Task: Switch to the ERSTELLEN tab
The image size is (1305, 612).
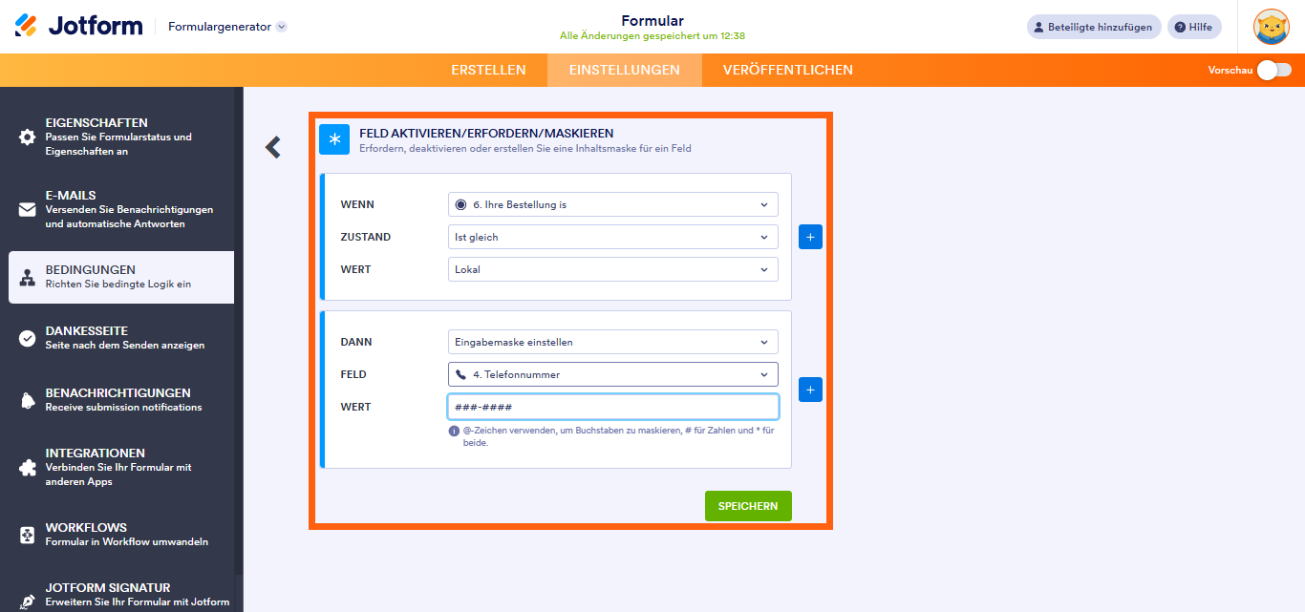Action: pos(488,70)
